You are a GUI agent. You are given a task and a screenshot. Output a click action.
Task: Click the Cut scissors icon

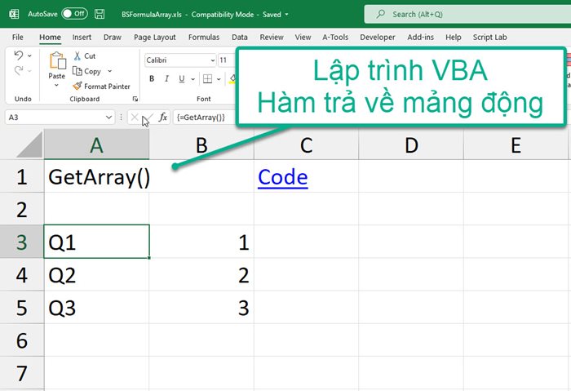77,56
